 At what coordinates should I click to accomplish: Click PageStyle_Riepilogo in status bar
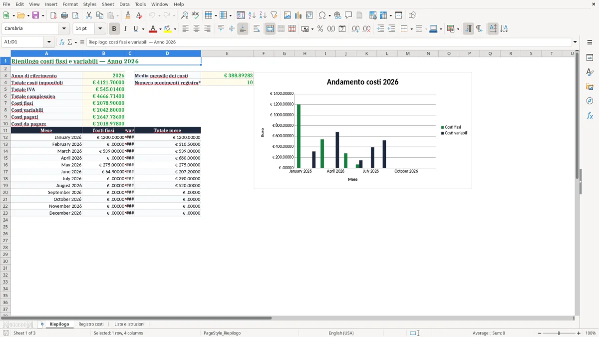click(222, 333)
